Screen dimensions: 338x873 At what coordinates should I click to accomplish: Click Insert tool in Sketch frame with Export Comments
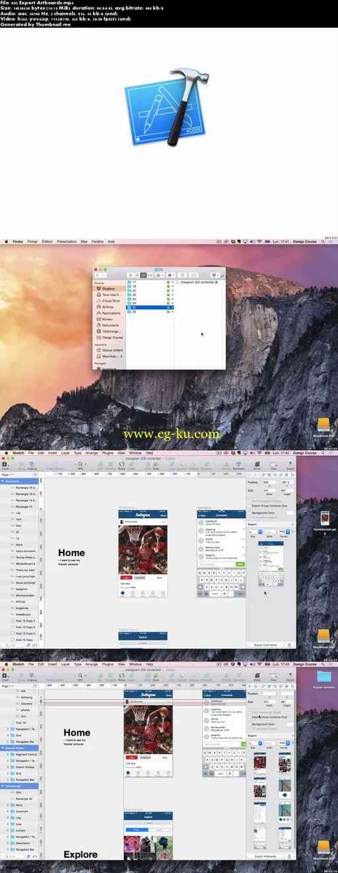coord(5,464)
